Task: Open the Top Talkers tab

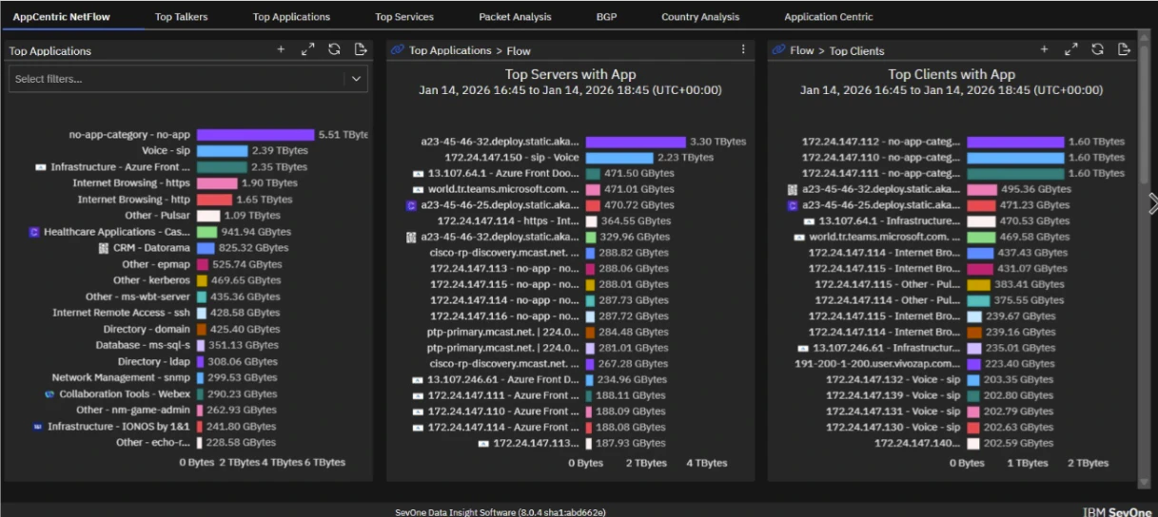Action: coord(181,16)
